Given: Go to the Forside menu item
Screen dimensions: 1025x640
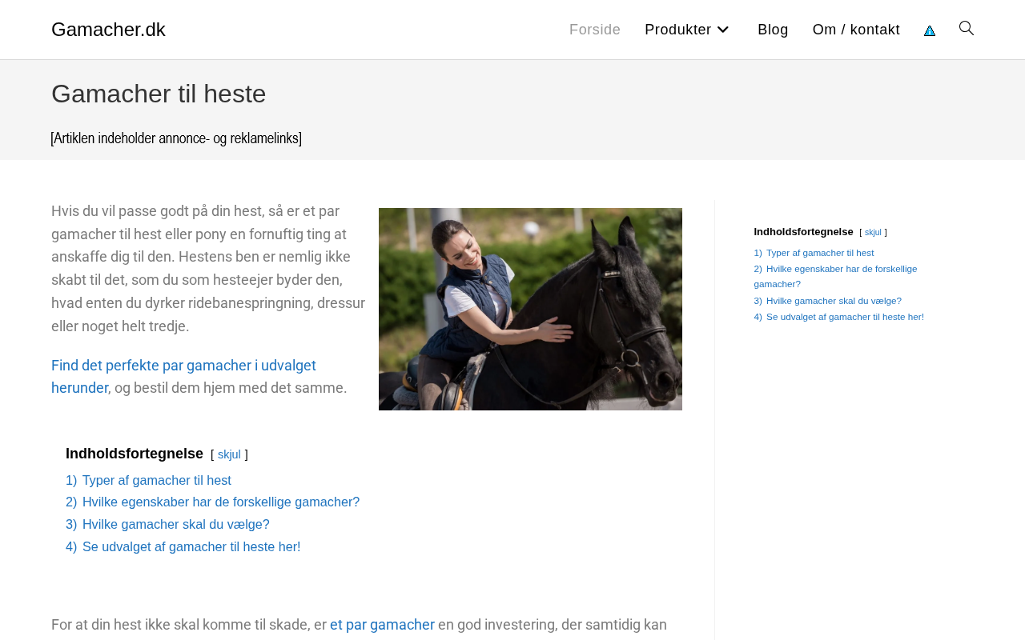Looking at the screenshot, I should (x=595, y=30).
